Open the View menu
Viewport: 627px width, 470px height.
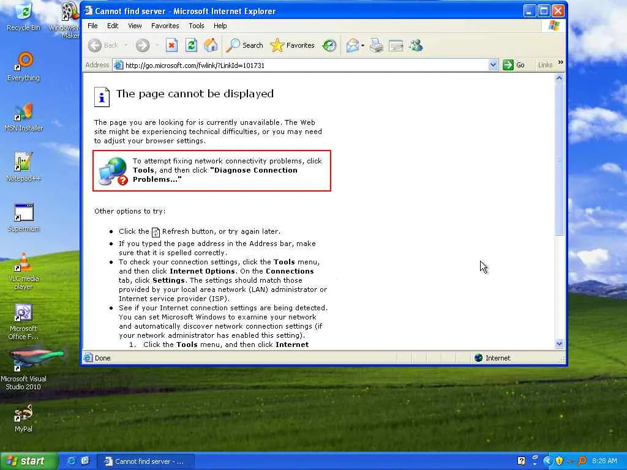[x=135, y=26]
